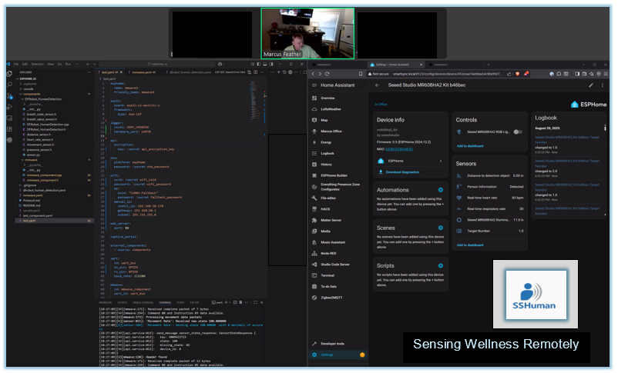The height and width of the screenshot is (373, 618).
Task: Open Terminal in the Home Assistant sidebar
Action: point(338,275)
